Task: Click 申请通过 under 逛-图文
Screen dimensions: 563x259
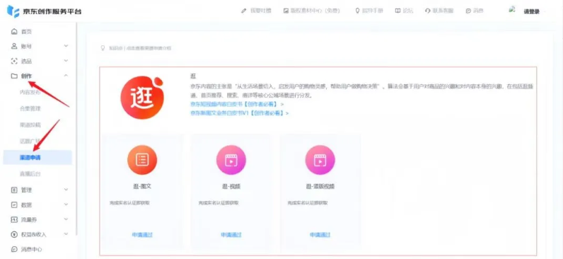Action: tap(142, 235)
